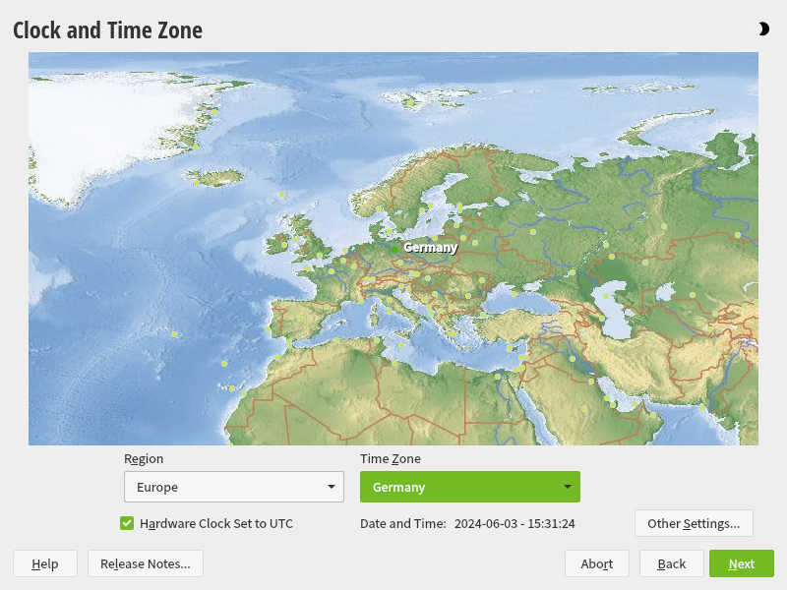Uncheck Hardware Clock Set to UTC

pyautogui.click(x=127, y=523)
